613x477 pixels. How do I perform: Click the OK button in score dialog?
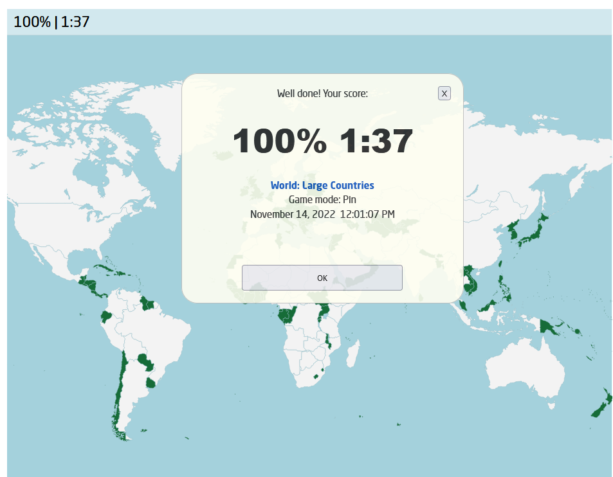(322, 278)
